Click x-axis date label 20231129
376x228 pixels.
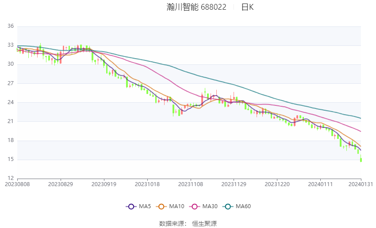click(234, 184)
